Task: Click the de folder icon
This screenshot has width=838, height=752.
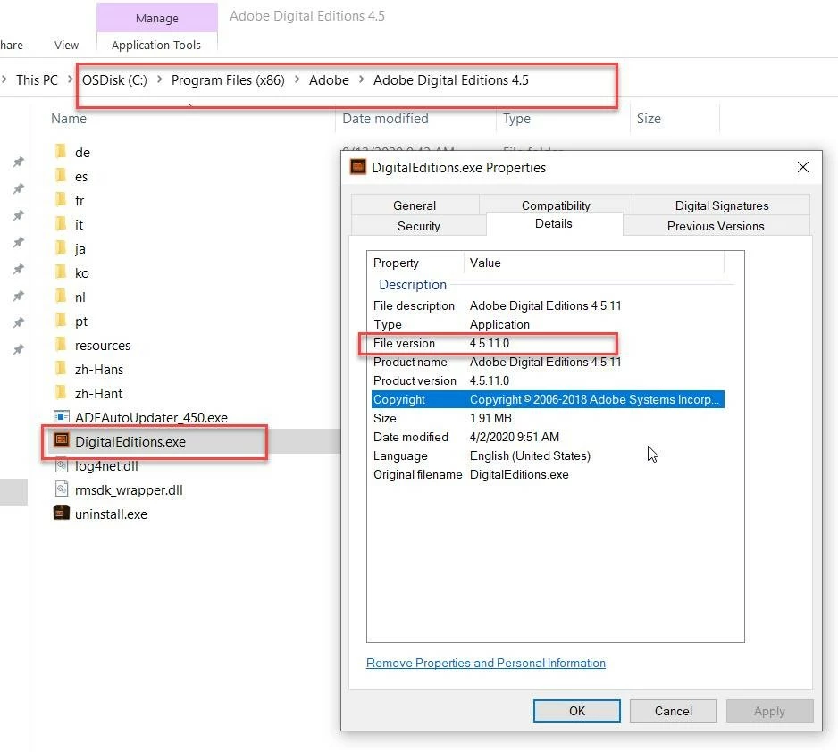Action: (61, 152)
